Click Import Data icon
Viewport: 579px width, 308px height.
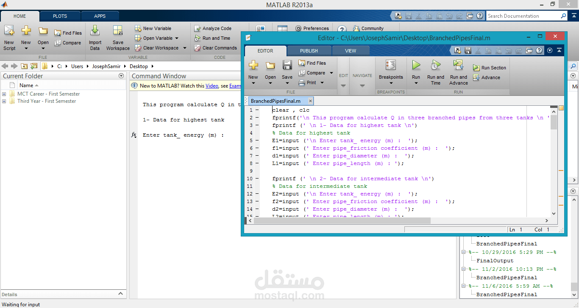(x=95, y=30)
